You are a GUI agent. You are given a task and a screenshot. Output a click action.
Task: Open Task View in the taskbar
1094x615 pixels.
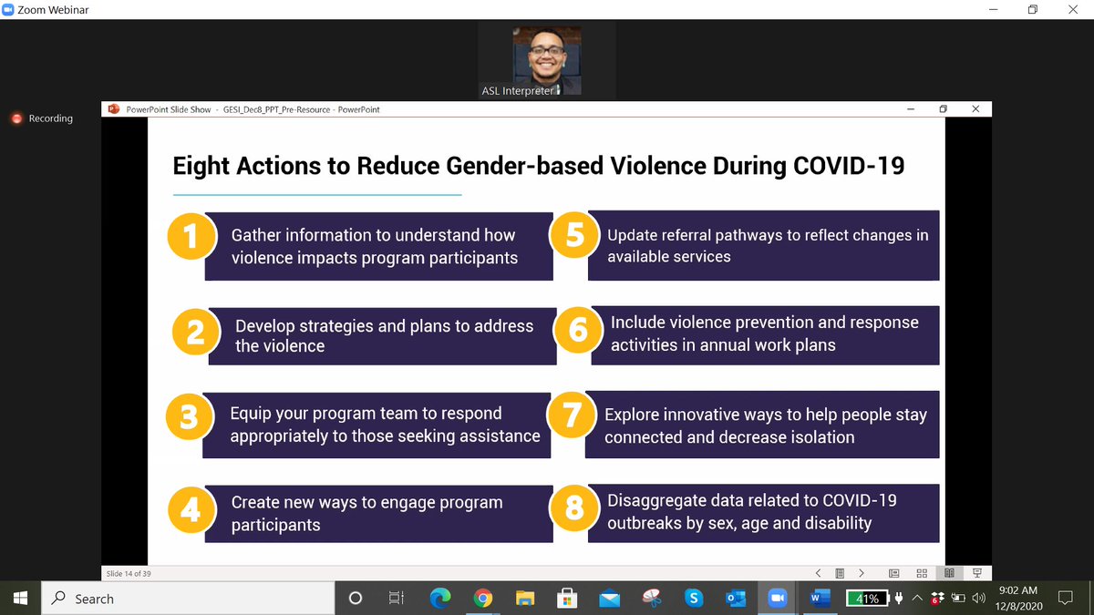pos(397,598)
